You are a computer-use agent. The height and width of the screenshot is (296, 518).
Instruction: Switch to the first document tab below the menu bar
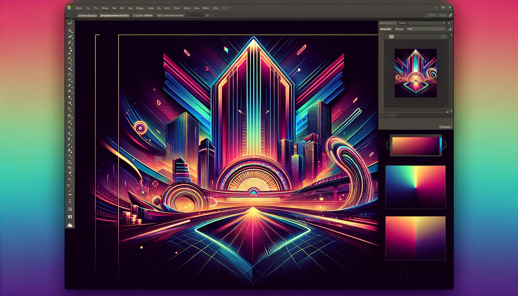87,15
